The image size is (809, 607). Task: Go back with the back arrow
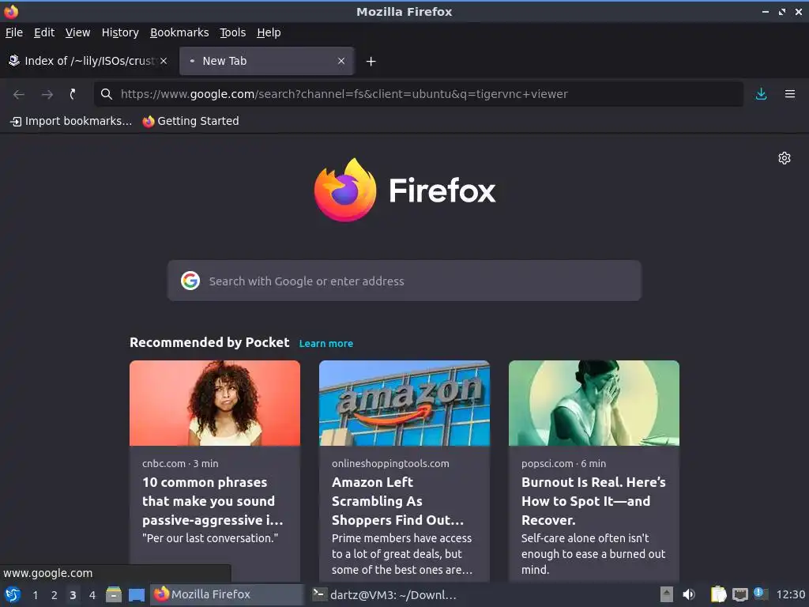[x=19, y=94]
